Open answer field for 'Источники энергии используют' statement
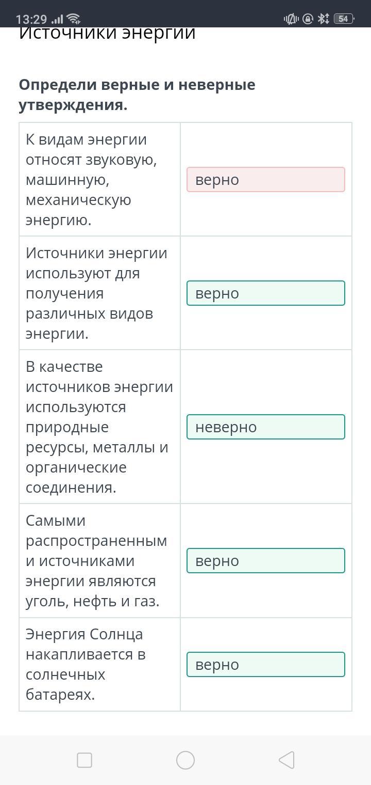Viewport: 371px width, 785px height. [x=265, y=293]
